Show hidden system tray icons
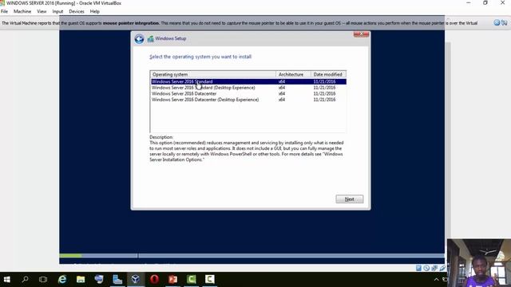This screenshot has width=511, height=287. (437, 280)
